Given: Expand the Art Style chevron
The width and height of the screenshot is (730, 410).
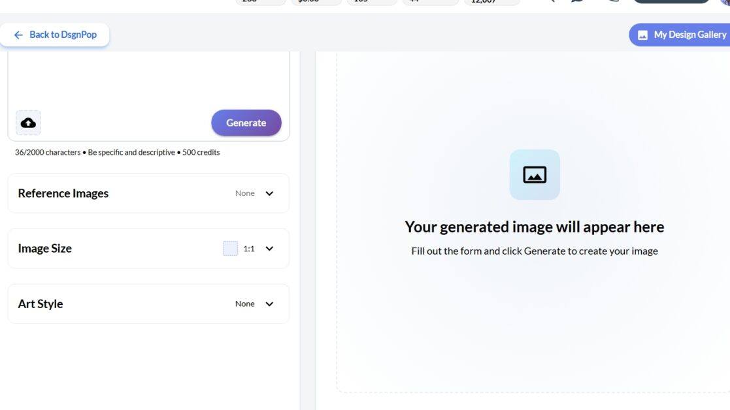Looking at the screenshot, I should coord(269,304).
